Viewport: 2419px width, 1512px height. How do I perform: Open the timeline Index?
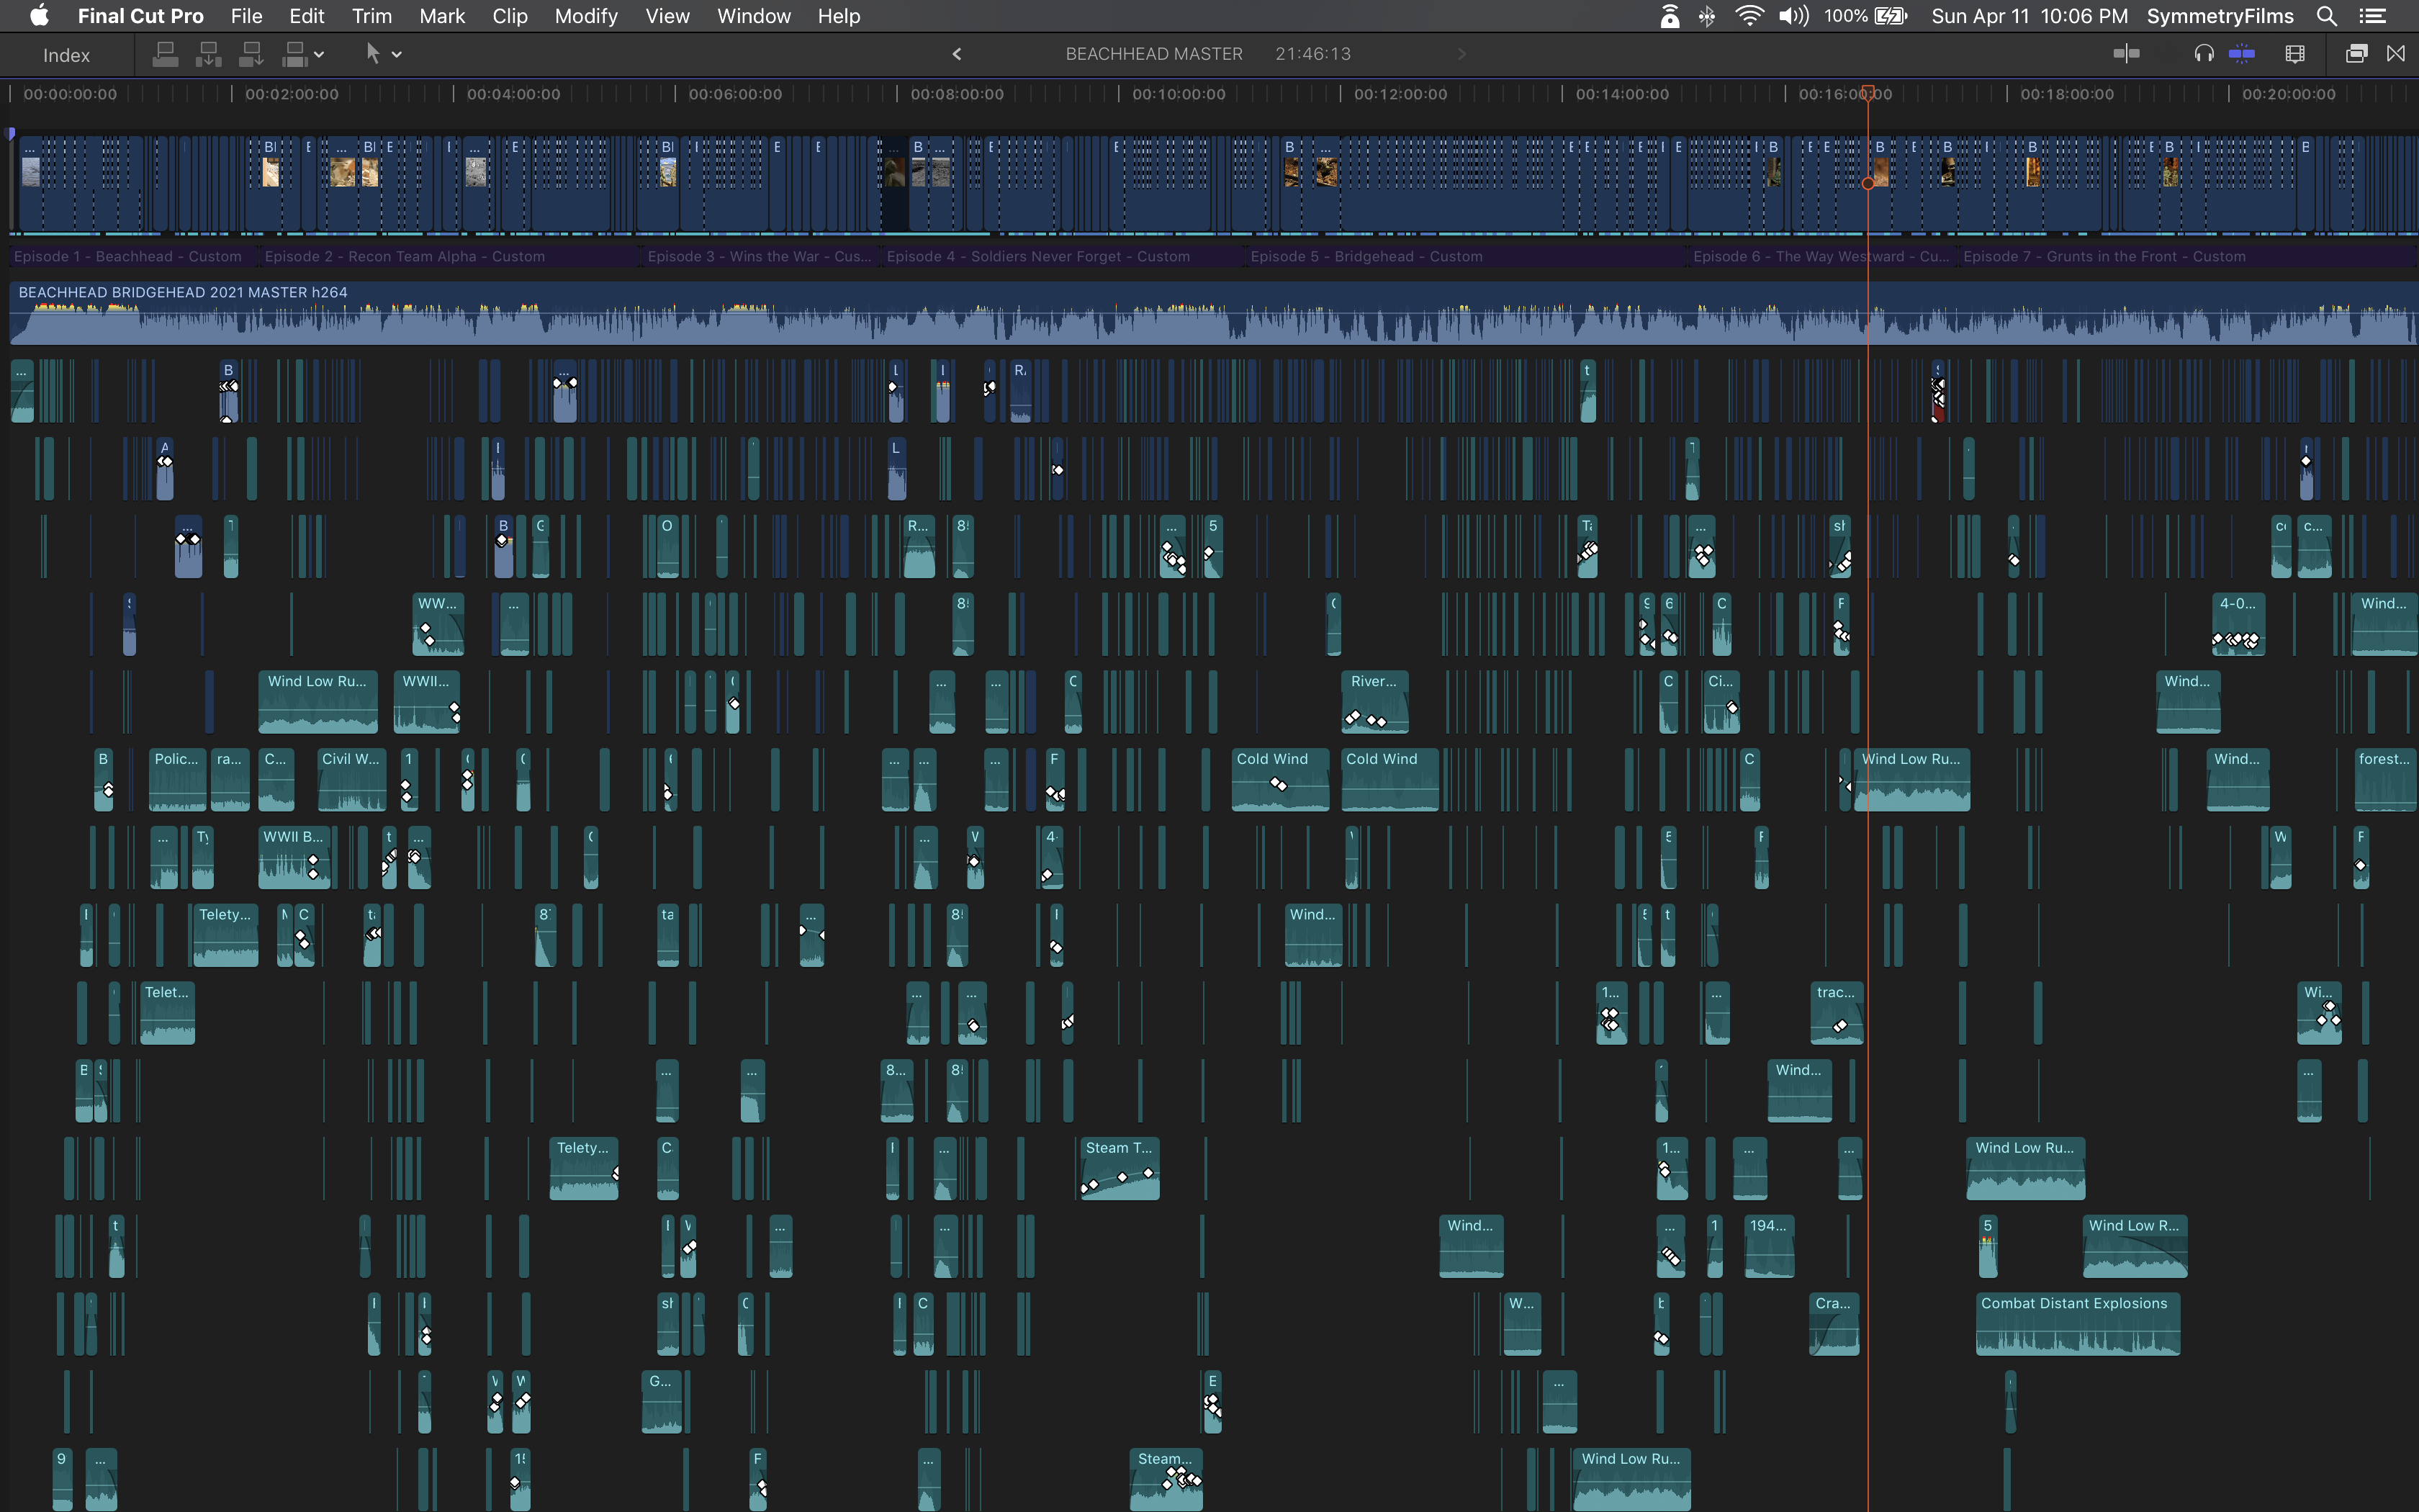[x=66, y=55]
